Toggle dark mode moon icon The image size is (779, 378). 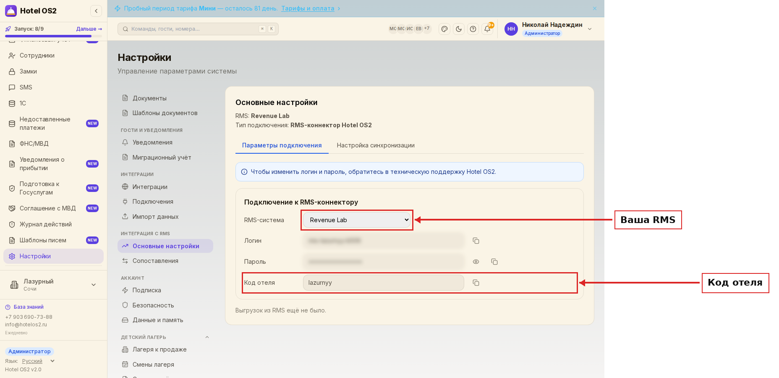point(459,29)
